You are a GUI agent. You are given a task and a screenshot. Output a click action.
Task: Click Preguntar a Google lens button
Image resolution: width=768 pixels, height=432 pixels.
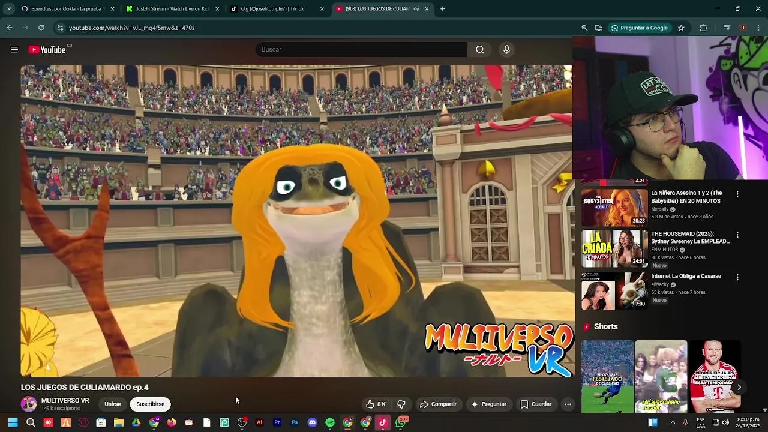click(x=640, y=28)
